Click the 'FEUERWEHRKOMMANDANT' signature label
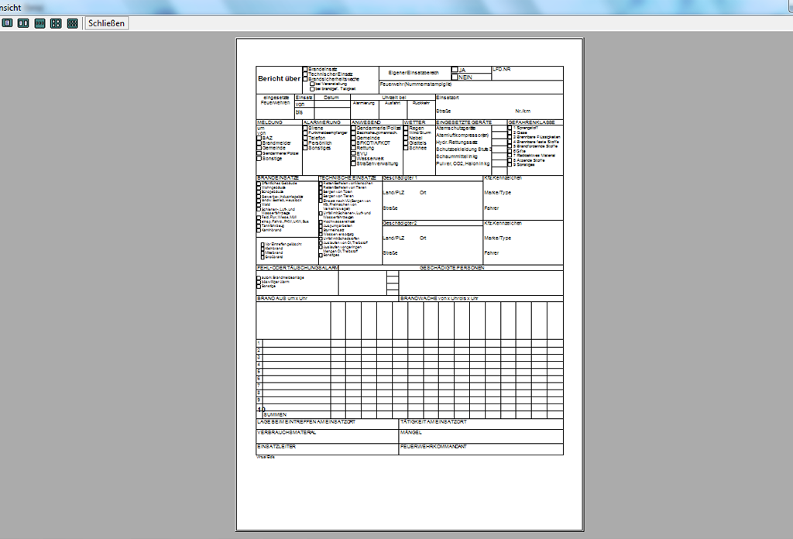Viewport: 793px width, 539px height. tap(434, 447)
